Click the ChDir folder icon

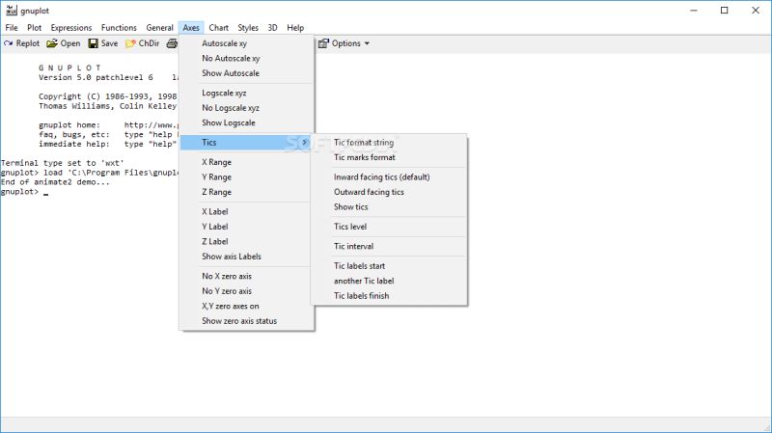pyautogui.click(x=130, y=43)
